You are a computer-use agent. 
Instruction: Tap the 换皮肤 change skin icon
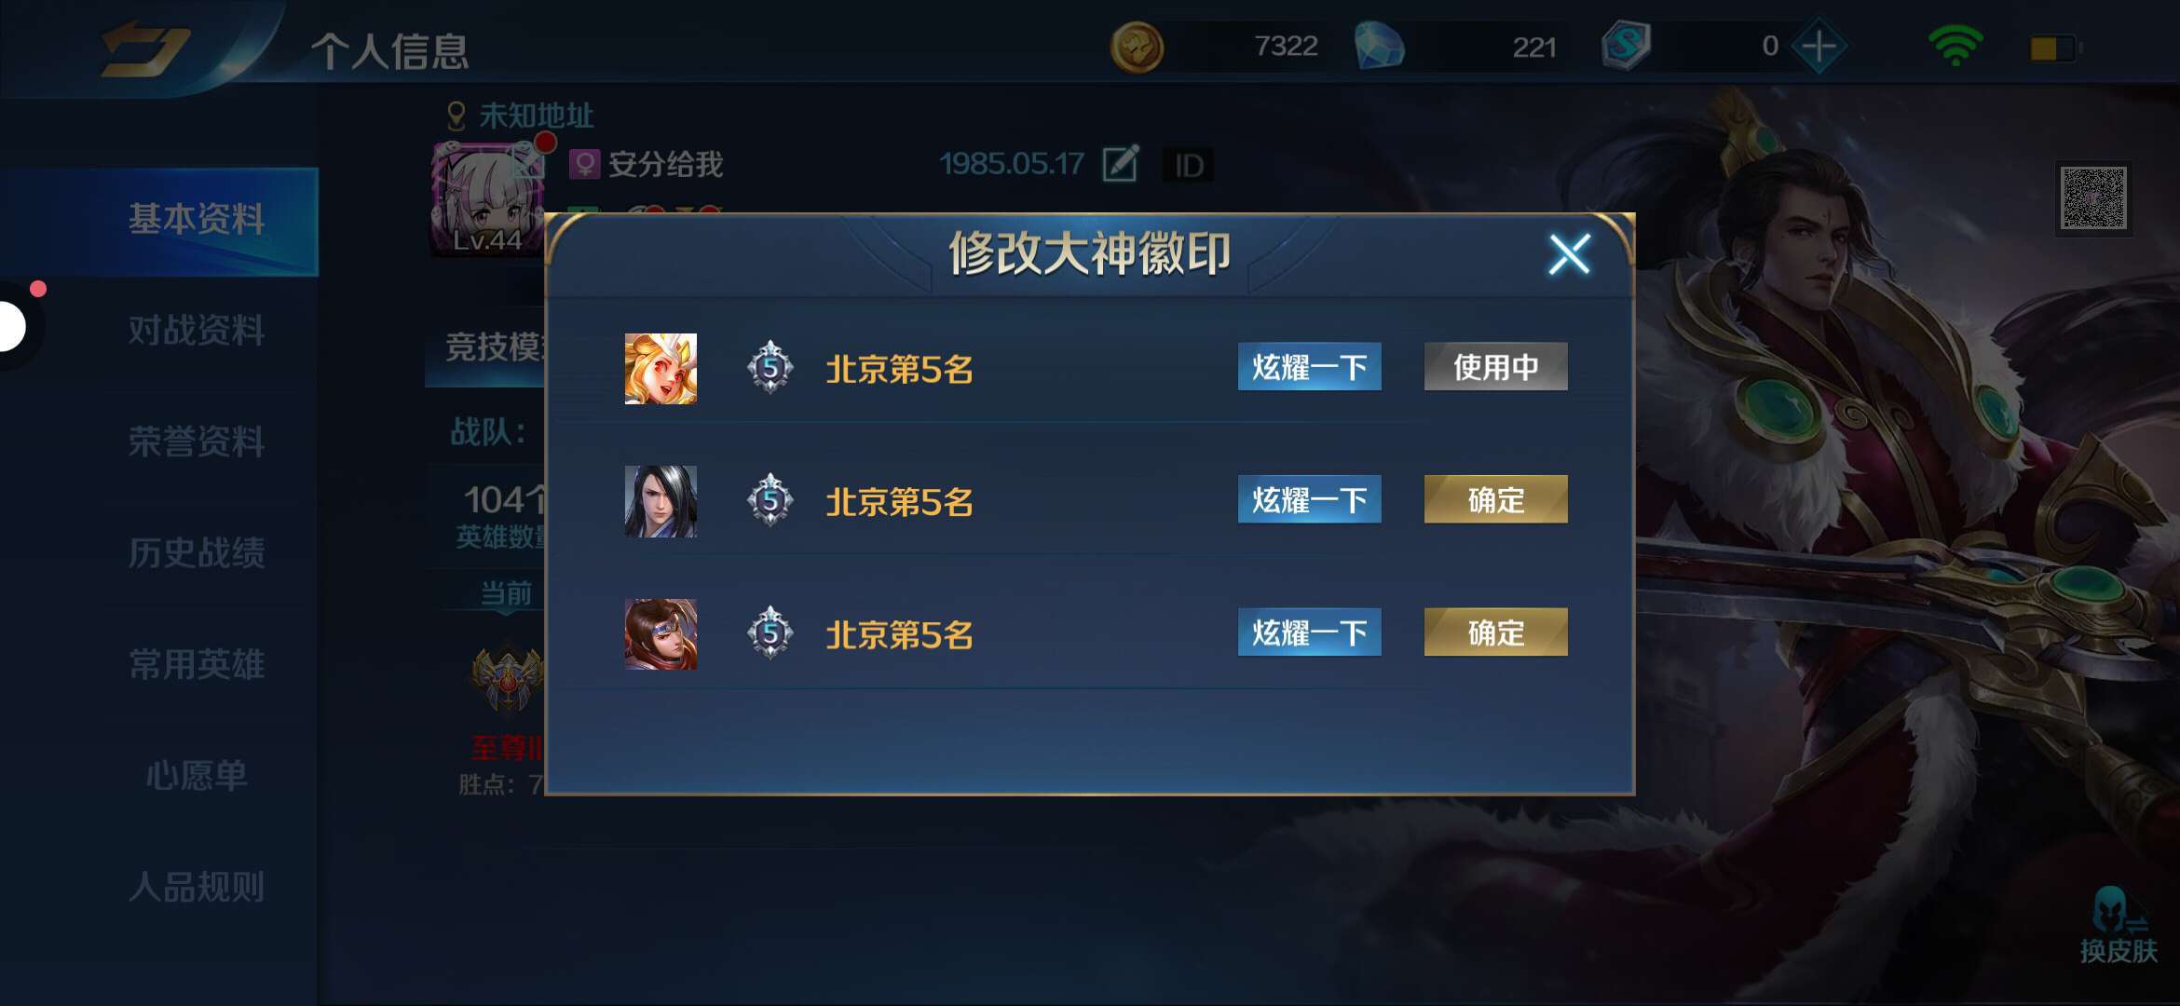click(x=2118, y=924)
